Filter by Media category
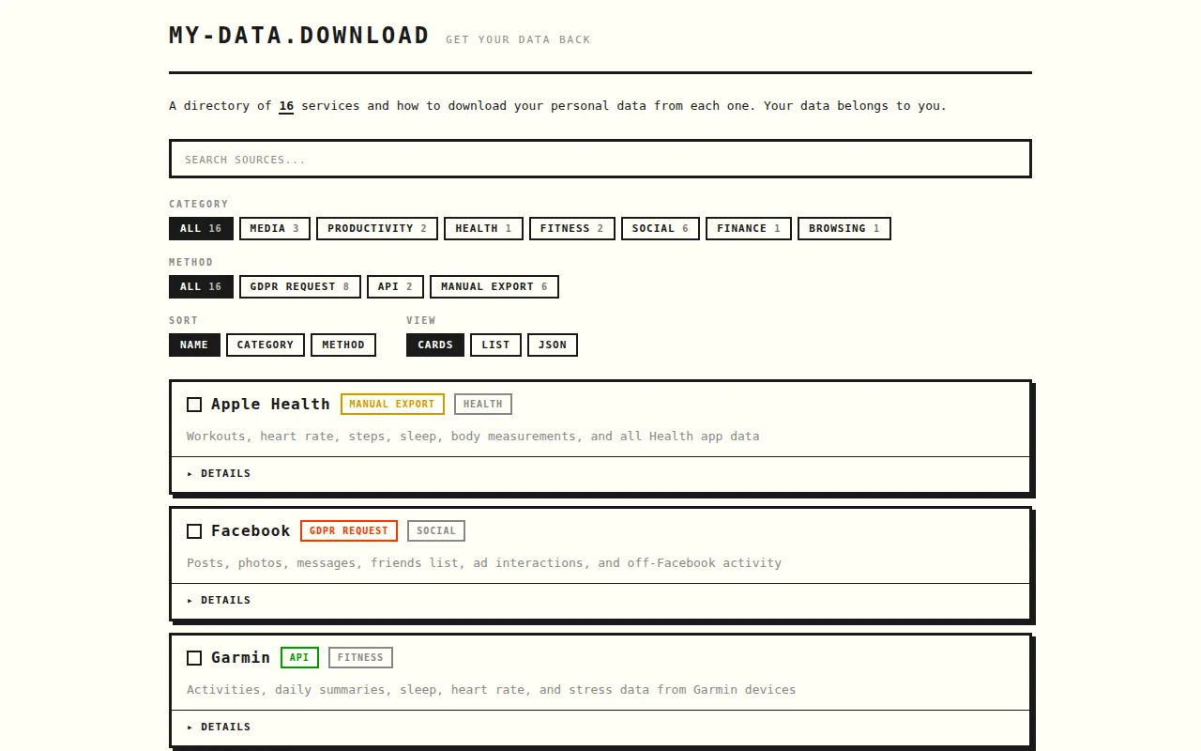The height and width of the screenshot is (751, 1201). point(275,228)
